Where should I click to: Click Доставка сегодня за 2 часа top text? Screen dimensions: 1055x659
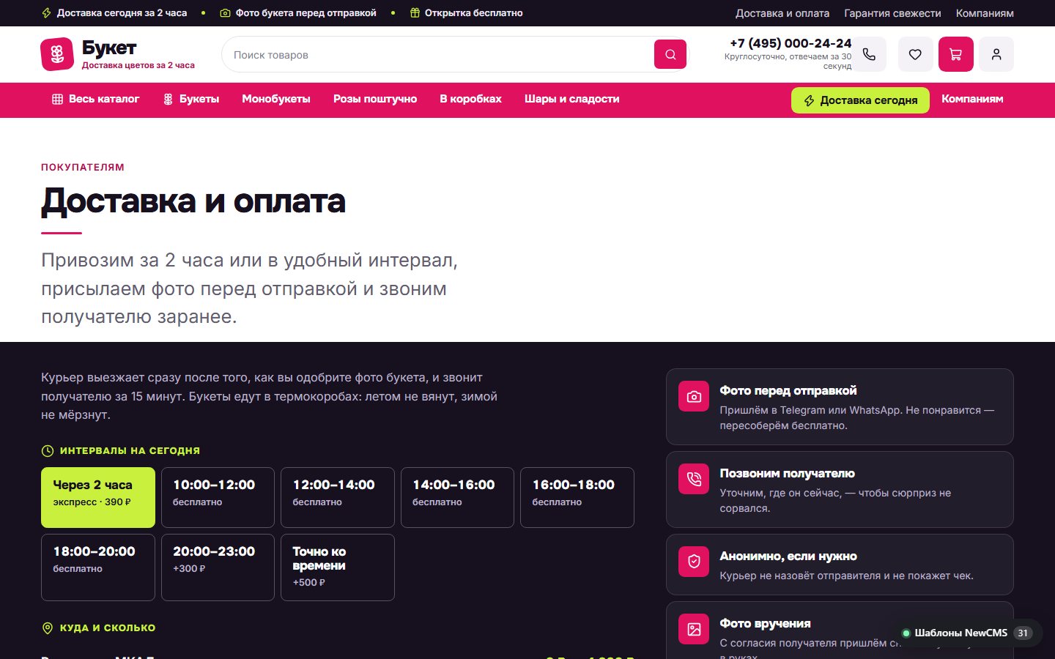122,13
